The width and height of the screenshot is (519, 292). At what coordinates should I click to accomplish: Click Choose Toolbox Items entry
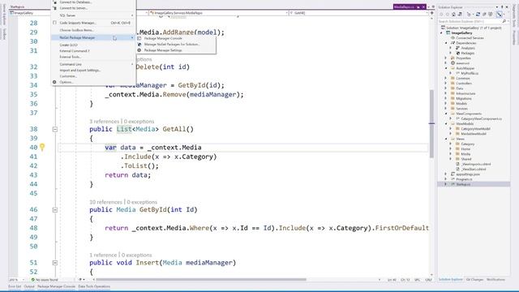(x=93, y=30)
